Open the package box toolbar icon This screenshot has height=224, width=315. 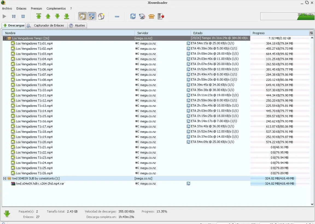tap(151, 16)
